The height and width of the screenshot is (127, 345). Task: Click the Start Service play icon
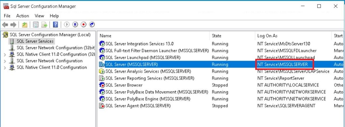tap(67, 25)
